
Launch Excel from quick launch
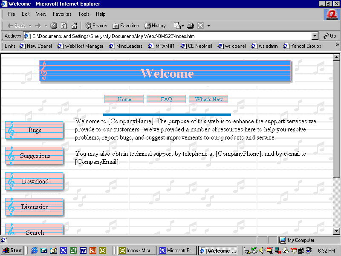pyautogui.click(x=73, y=250)
